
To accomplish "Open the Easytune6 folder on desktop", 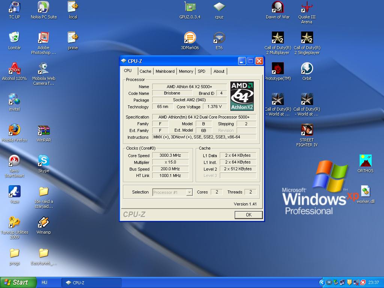I will tap(43, 256).
